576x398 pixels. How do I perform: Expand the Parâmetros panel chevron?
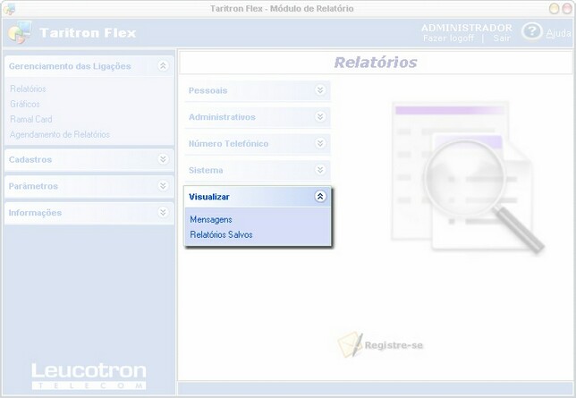pyautogui.click(x=163, y=186)
